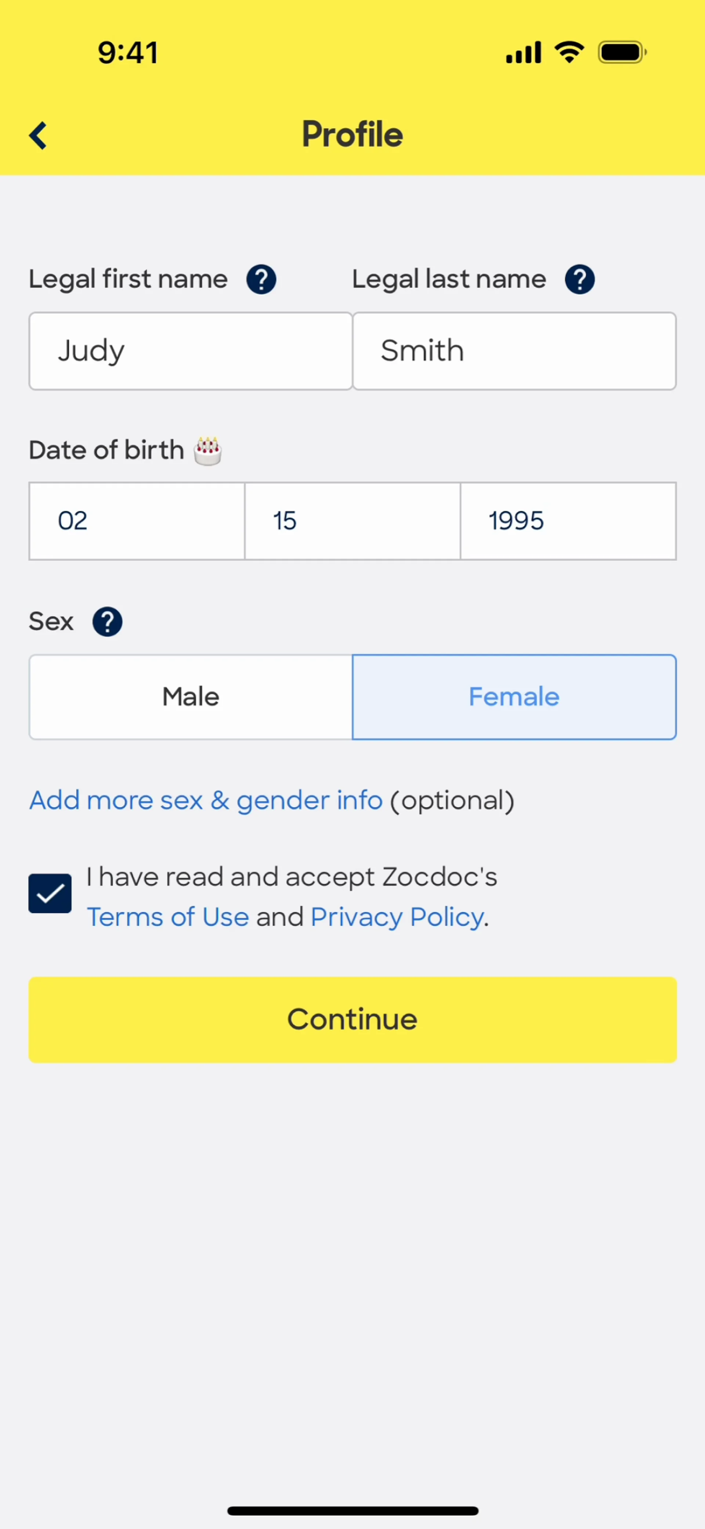Tap the birthday cake emoji icon

[208, 451]
